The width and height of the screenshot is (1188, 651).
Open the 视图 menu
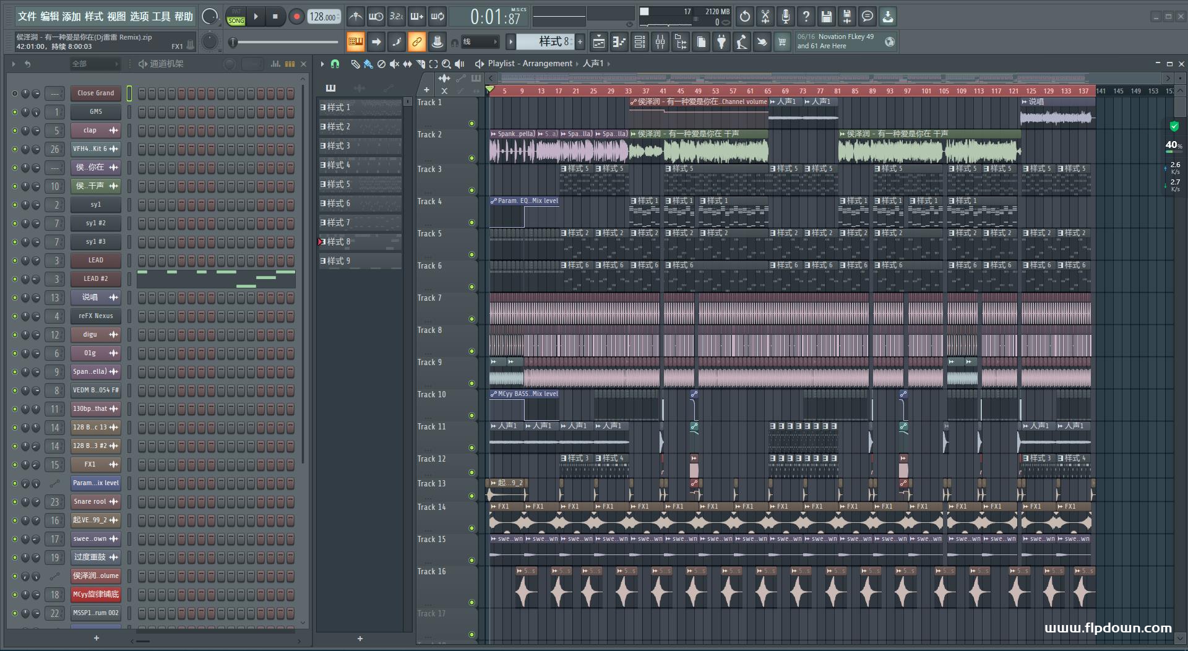pyautogui.click(x=116, y=17)
